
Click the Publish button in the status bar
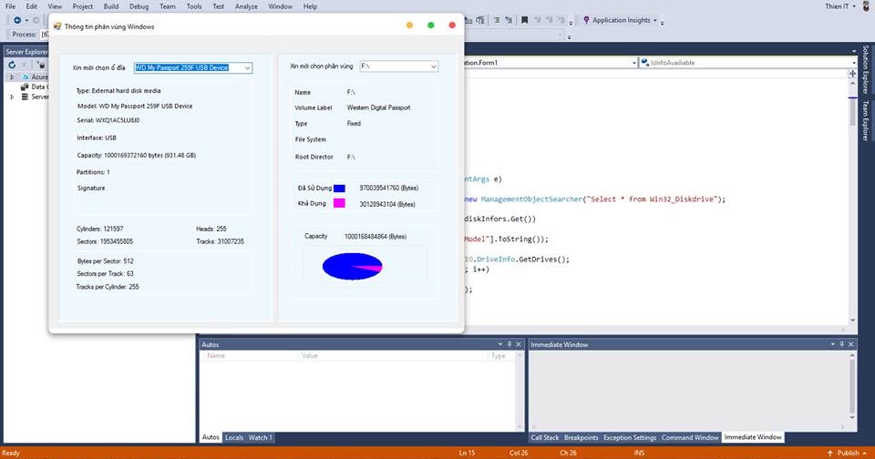click(x=848, y=453)
